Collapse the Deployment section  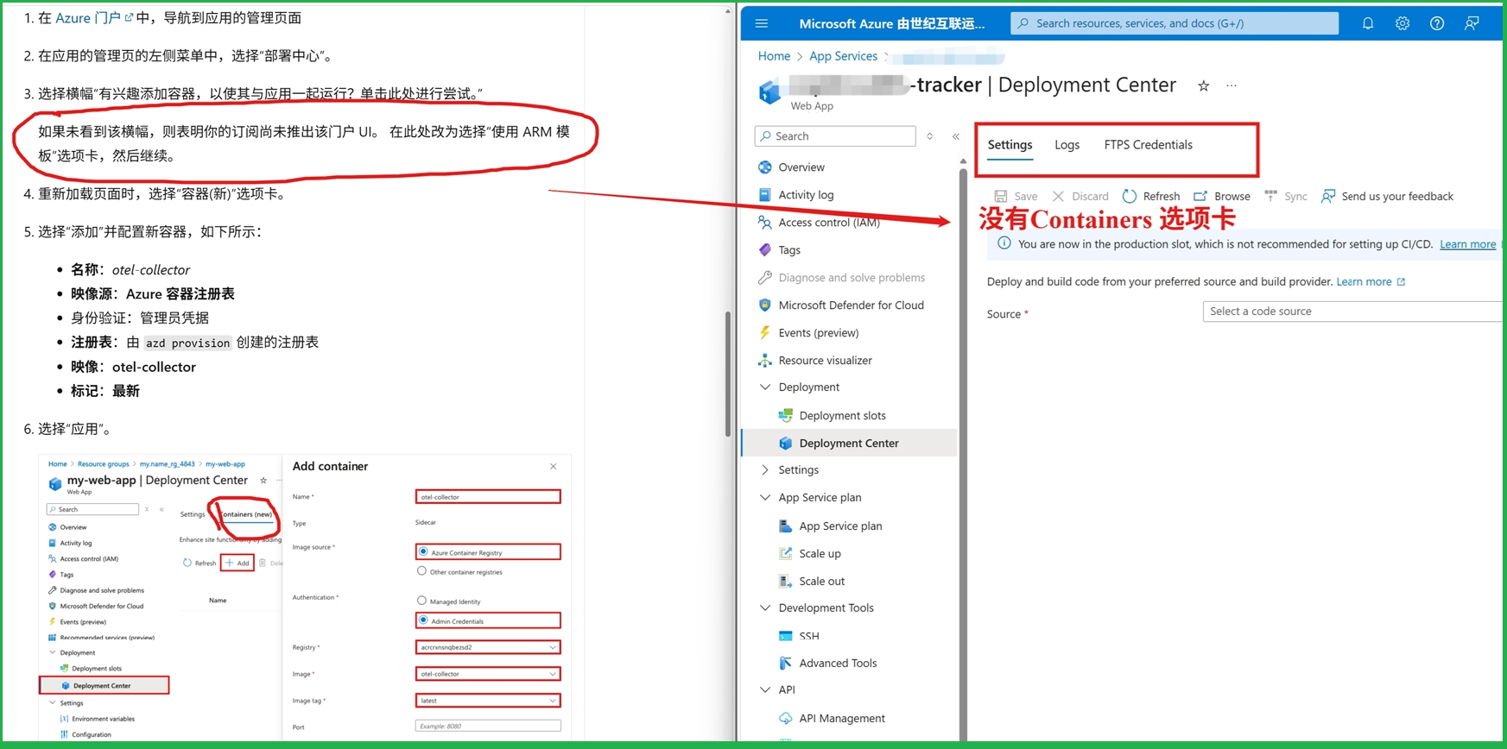pyautogui.click(x=765, y=387)
